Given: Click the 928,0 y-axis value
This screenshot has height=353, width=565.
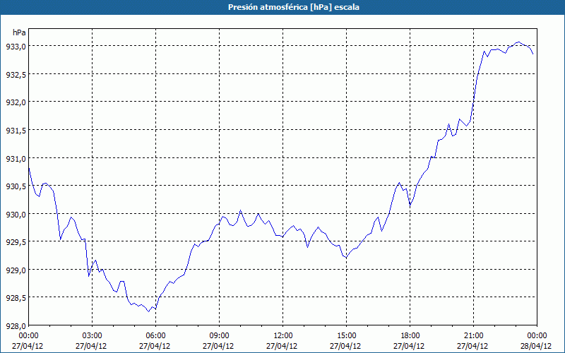Looking at the screenshot, I should coord(16,325).
